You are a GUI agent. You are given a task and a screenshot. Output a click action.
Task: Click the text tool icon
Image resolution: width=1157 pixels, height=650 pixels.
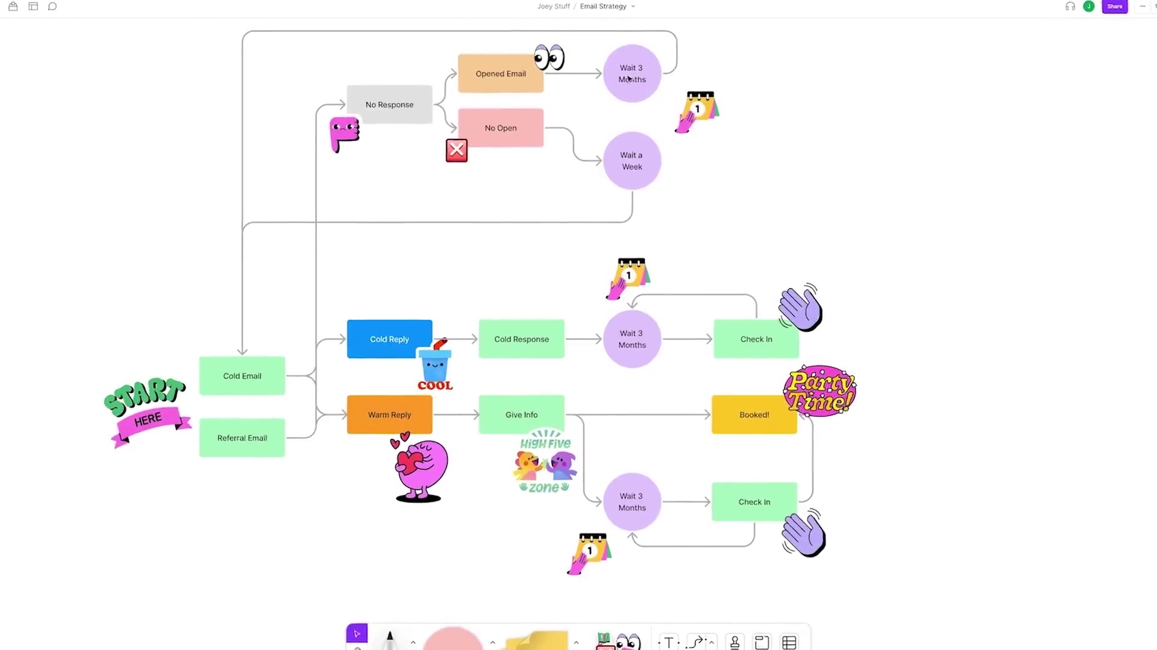668,641
